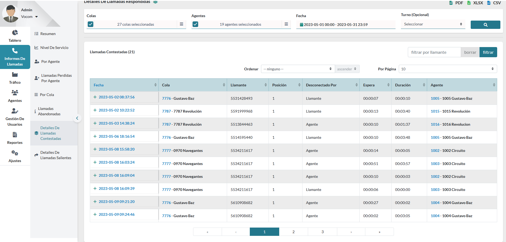This screenshot has width=506, height=242.
Task: Click the Fecha date range field
Action: 346,25
